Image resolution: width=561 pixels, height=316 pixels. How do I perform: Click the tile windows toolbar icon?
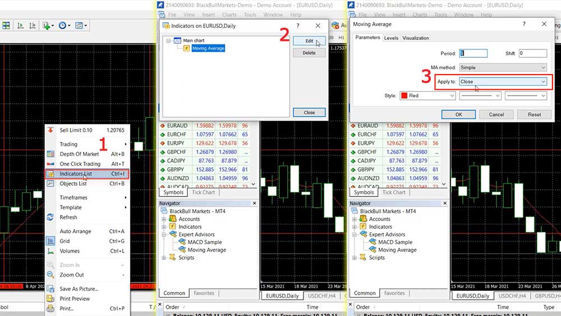[6, 25]
